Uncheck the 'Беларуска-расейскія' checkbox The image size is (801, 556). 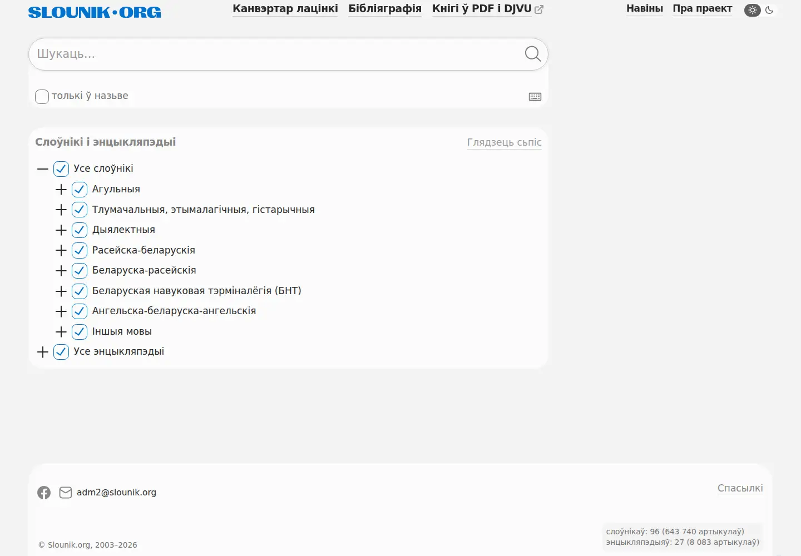coord(80,271)
